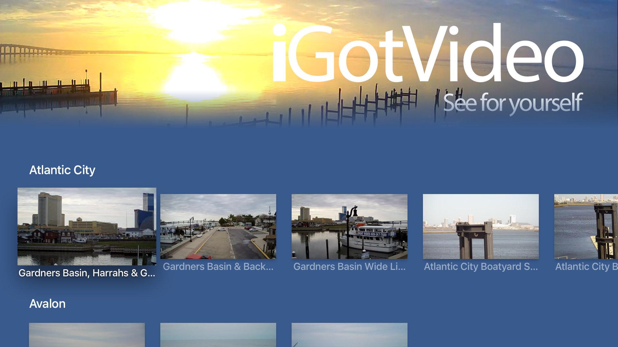This screenshot has width=618, height=347.
Task: Open the middle Avalon webcam thumbnail
Action: [218, 335]
